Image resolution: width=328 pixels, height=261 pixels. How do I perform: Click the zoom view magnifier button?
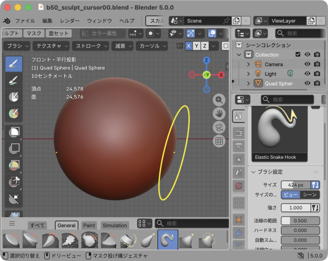219,100
